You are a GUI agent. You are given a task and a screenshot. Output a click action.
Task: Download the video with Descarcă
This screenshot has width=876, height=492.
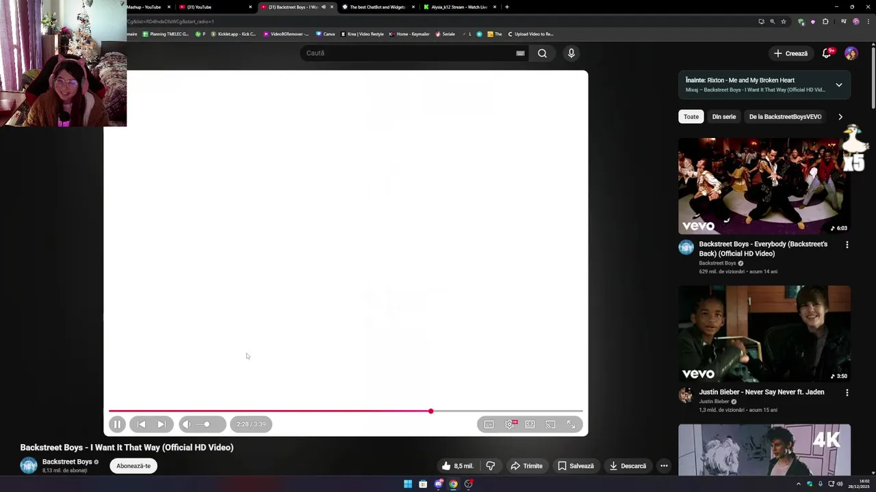(628, 466)
